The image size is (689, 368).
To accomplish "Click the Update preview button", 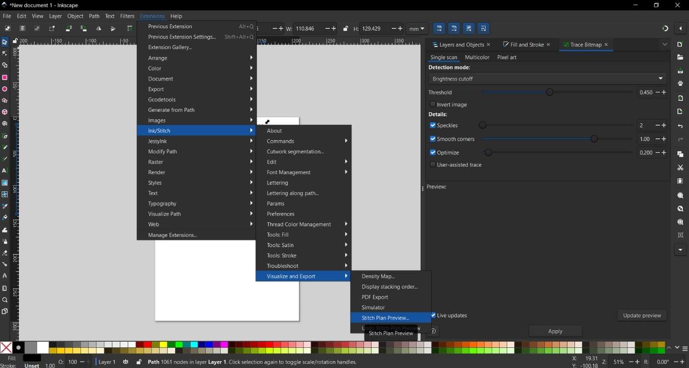I will click(642, 316).
